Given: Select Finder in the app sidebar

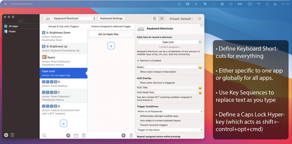Looking at the screenshot, I should [x=21, y=31].
